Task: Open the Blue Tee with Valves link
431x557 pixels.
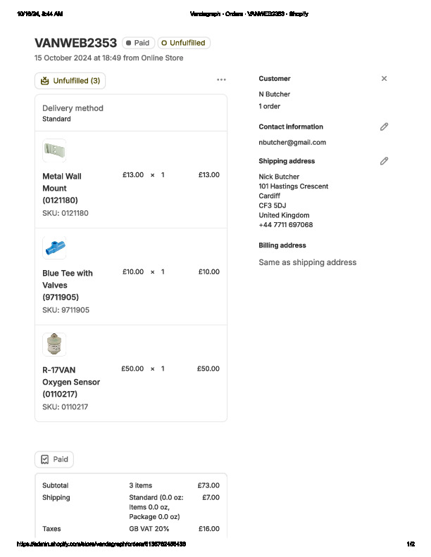Action: tap(68, 285)
